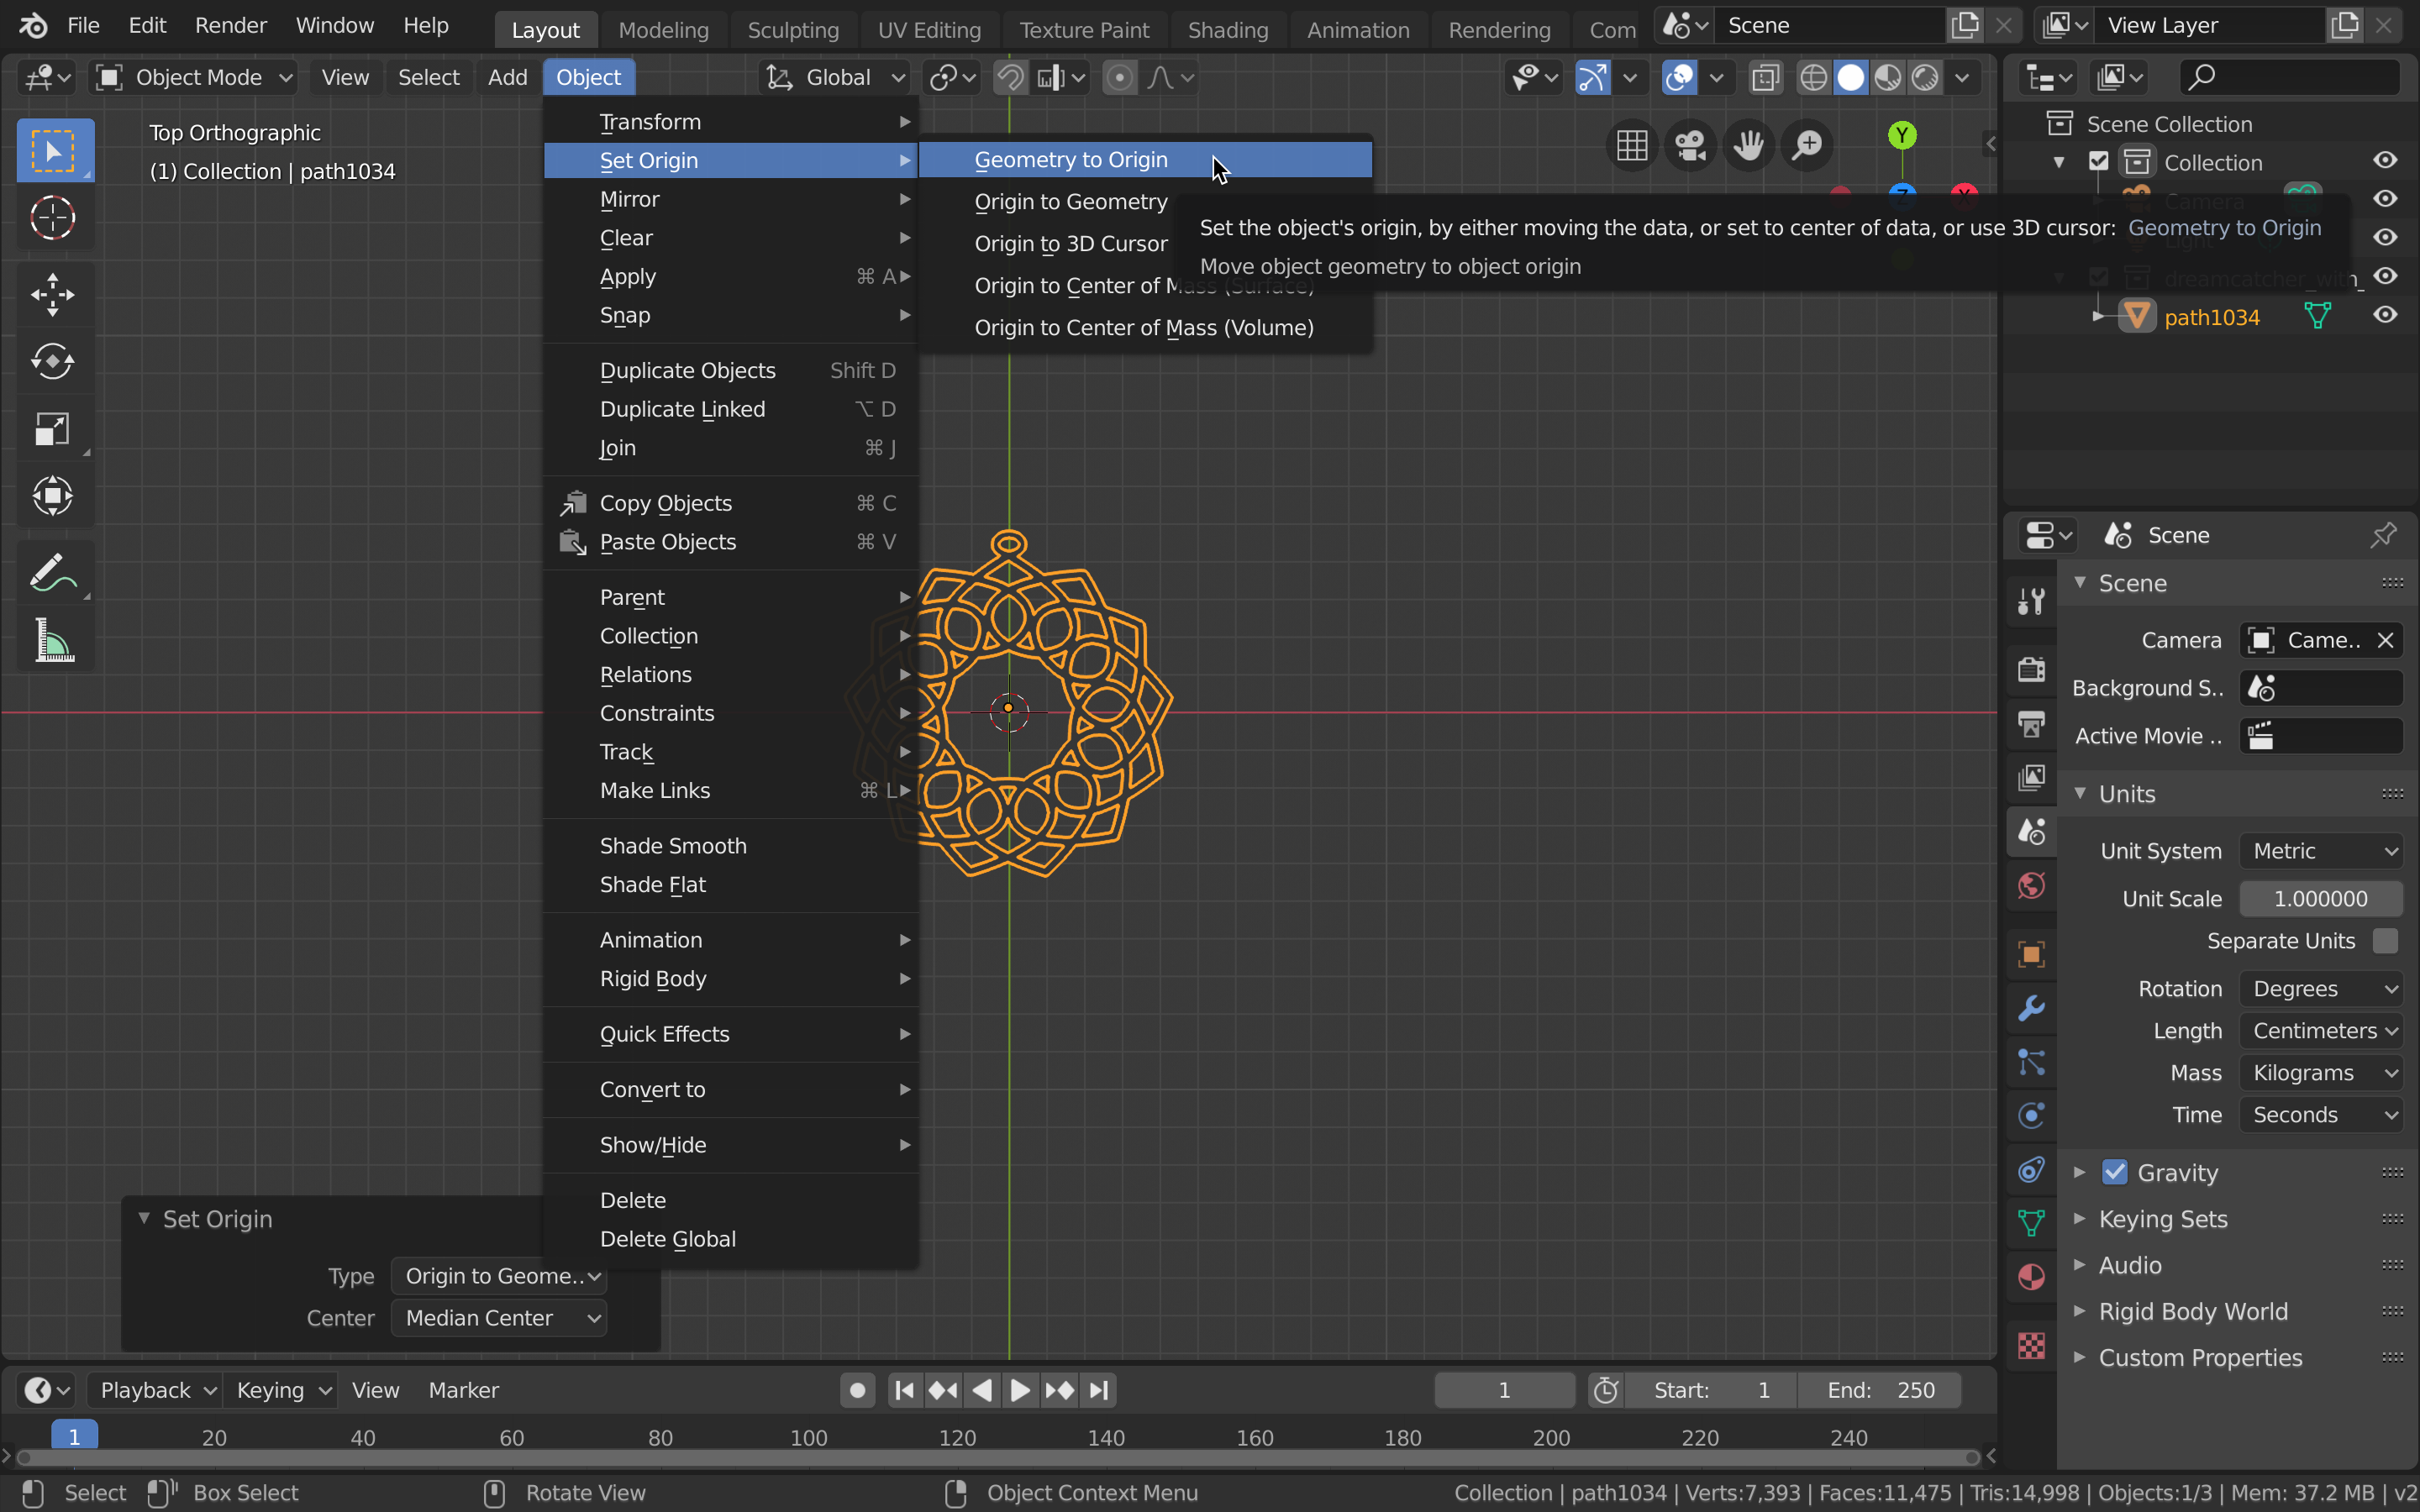The image size is (2420, 1512).
Task: Play the timeline animation
Action: [x=1020, y=1390]
